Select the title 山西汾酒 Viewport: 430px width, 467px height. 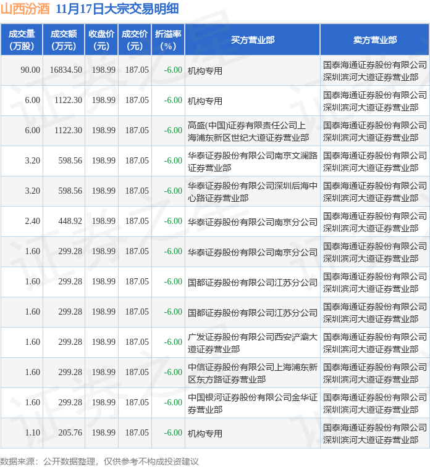[25, 9]
